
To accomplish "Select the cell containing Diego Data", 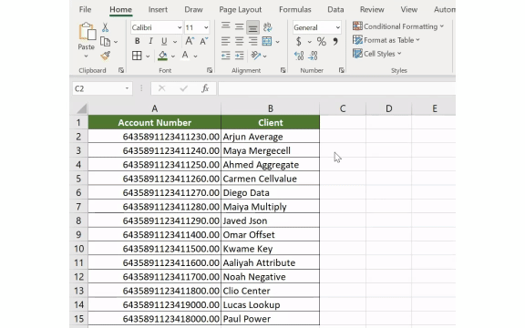I will pos(270,193).
